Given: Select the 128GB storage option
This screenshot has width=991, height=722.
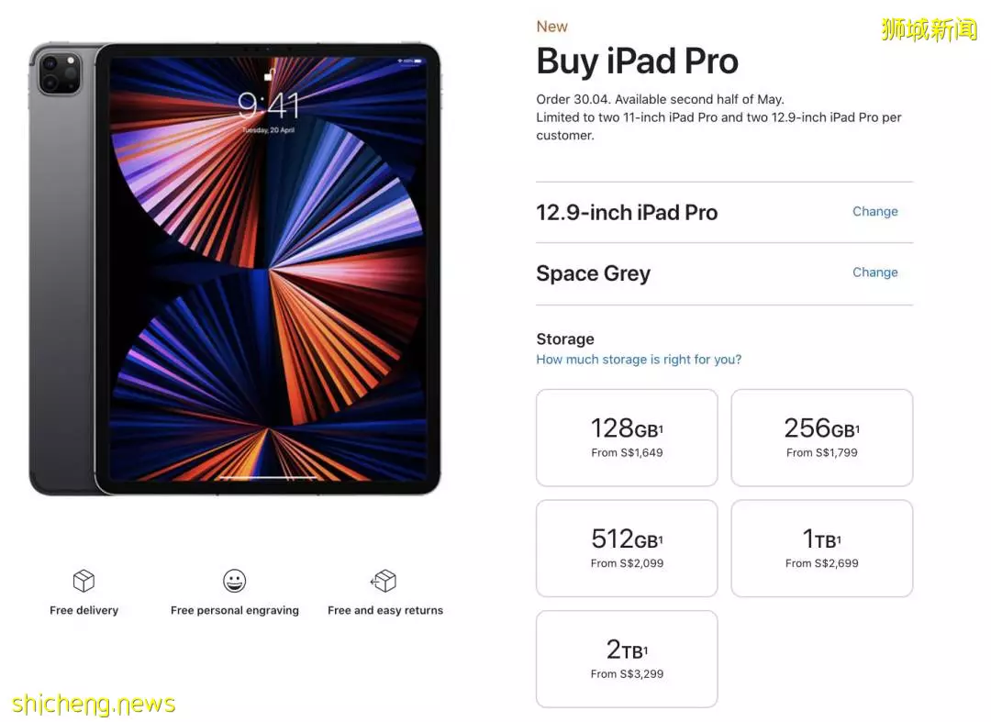Looking at the screenshot, I should [x=627, y=438].
